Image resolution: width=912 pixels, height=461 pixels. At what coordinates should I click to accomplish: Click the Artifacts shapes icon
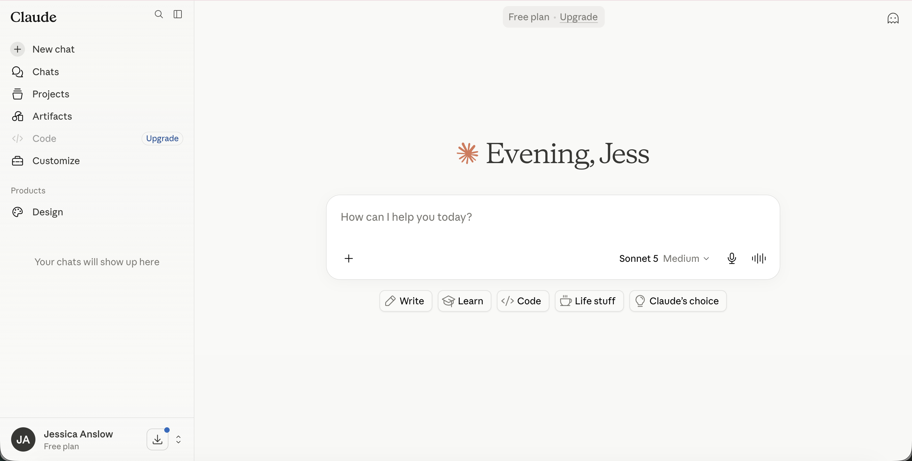17,116
